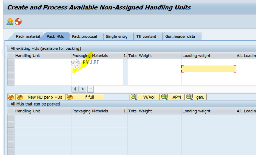Click the pack box icon-only button

pos(11,97)
